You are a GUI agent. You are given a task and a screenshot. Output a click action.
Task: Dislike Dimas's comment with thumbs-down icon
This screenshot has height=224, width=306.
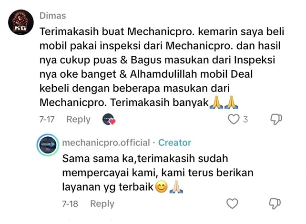pos(276,119)
